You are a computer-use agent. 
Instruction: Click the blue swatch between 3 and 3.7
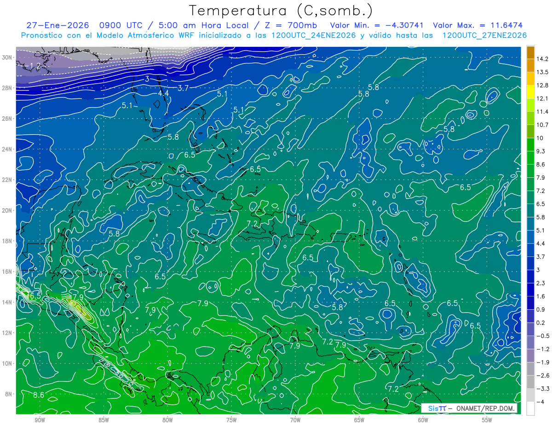pyautogui.click(x=530, y=263)
